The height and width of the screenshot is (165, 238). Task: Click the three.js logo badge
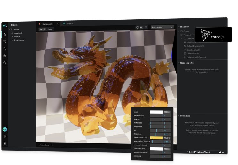[x=213, y=35]
